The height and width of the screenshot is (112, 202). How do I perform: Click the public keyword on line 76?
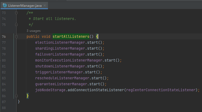click(x=33, y=36)
